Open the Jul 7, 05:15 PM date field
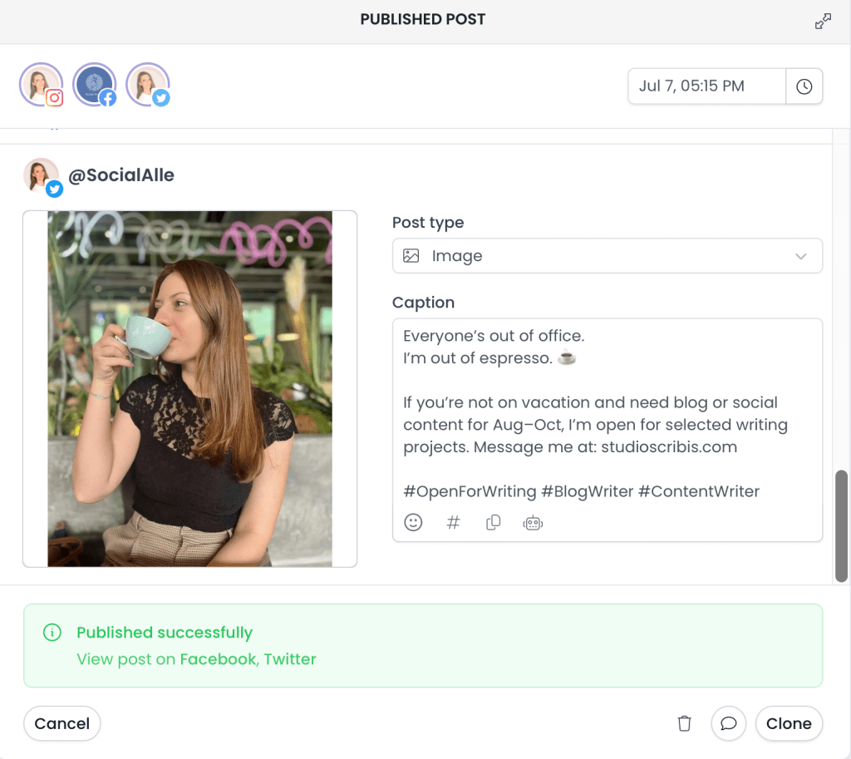This screenshot has height=759, width=851. (x=706, y=86)
